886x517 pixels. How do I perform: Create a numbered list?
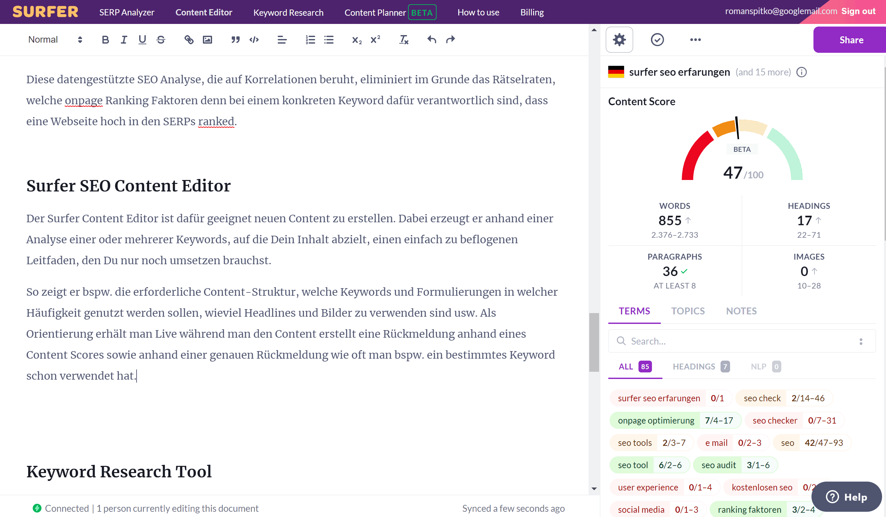click(x=310, y=40)
